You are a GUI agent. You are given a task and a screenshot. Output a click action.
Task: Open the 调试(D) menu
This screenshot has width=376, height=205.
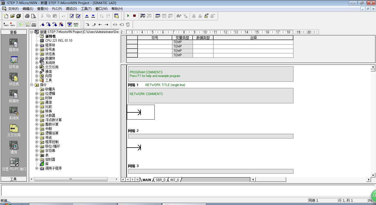click(71, 9)
